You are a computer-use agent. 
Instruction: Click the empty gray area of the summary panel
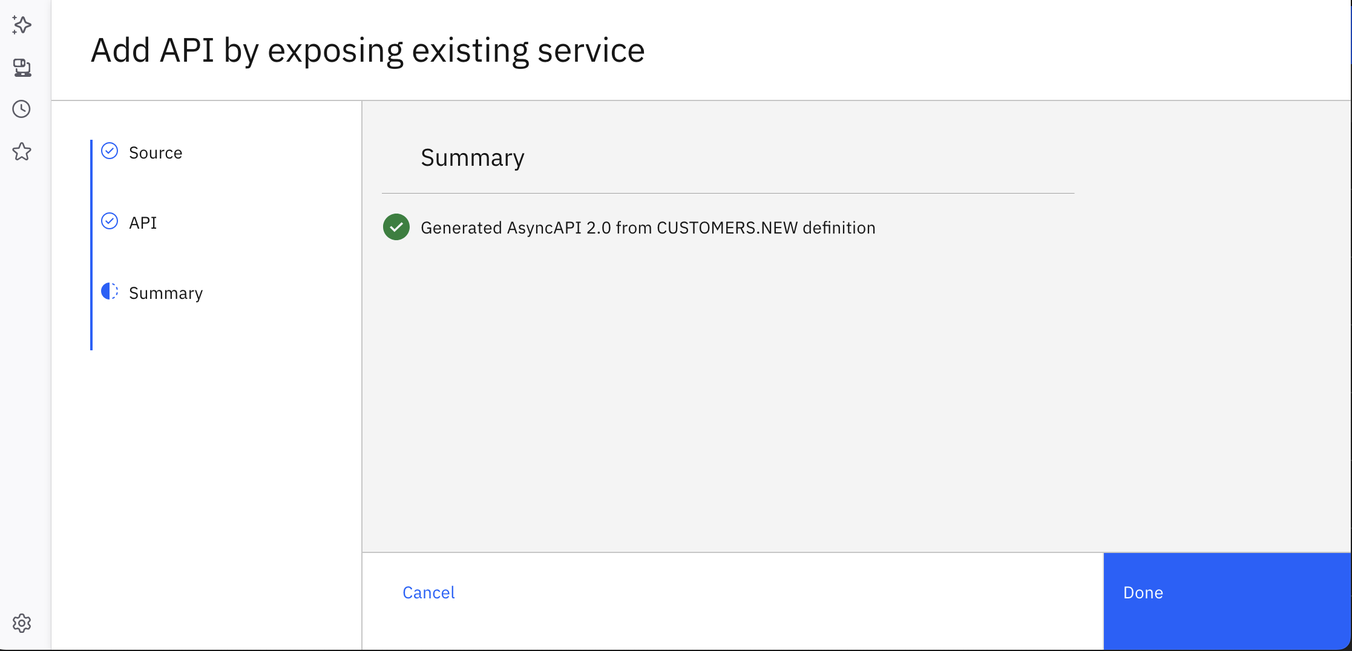click(x=726, y=393)
